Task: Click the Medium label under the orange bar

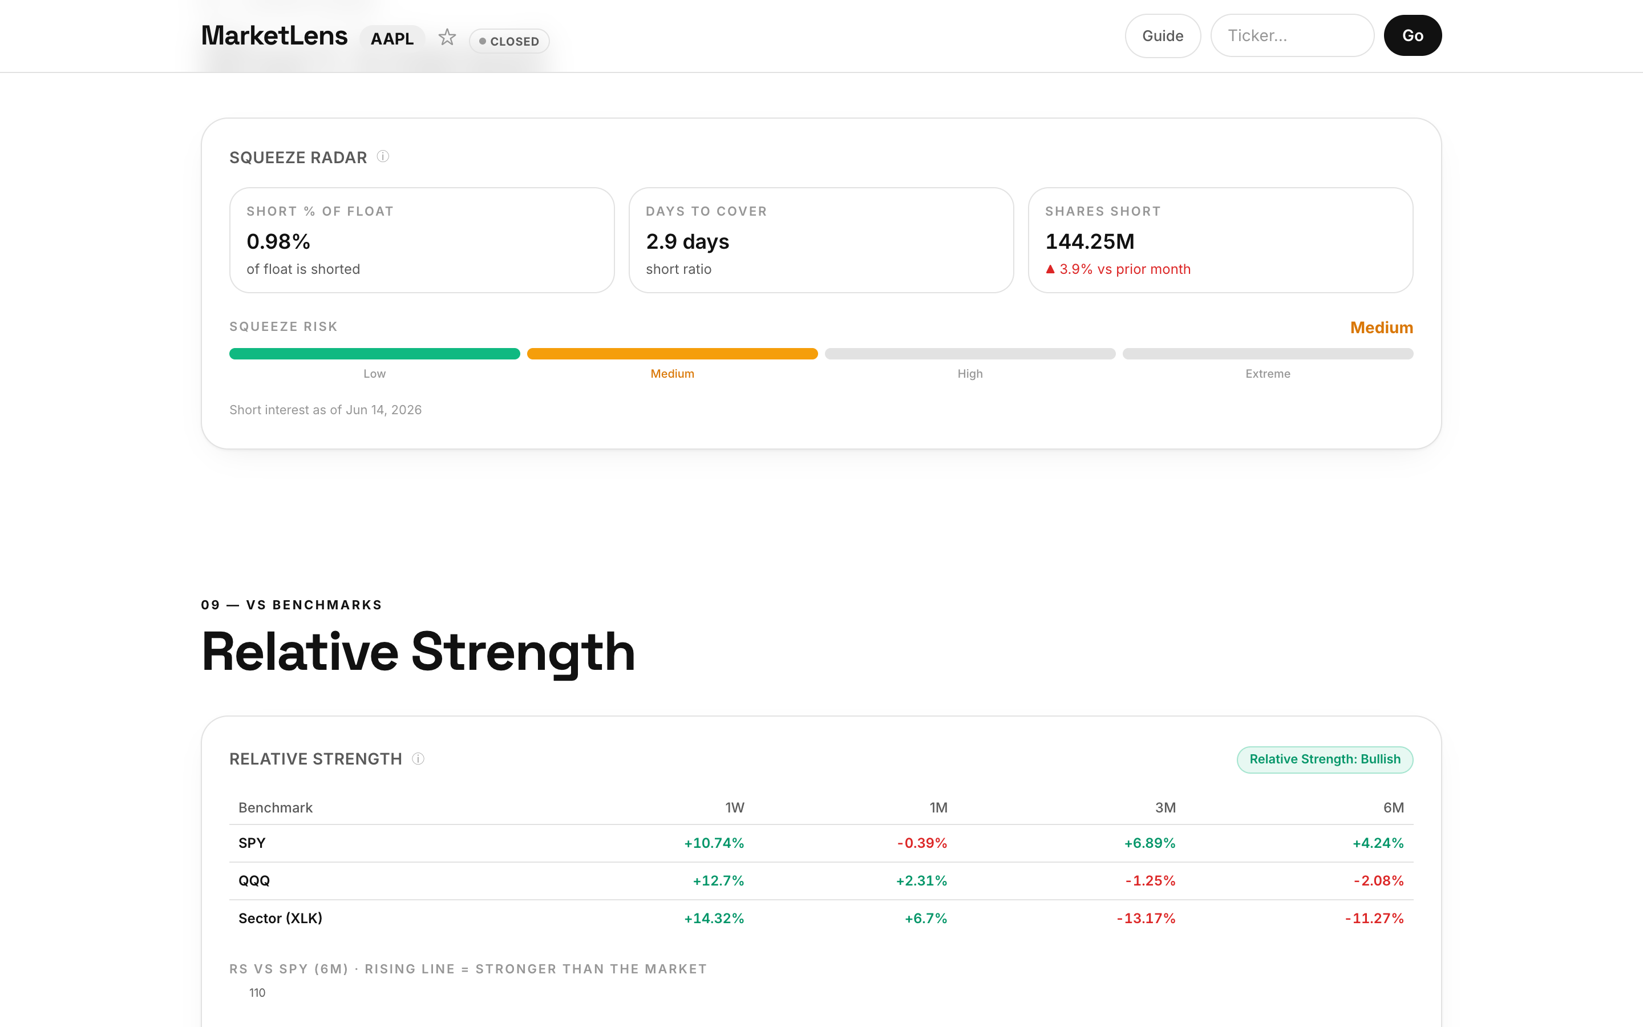Action: (672, 374)
